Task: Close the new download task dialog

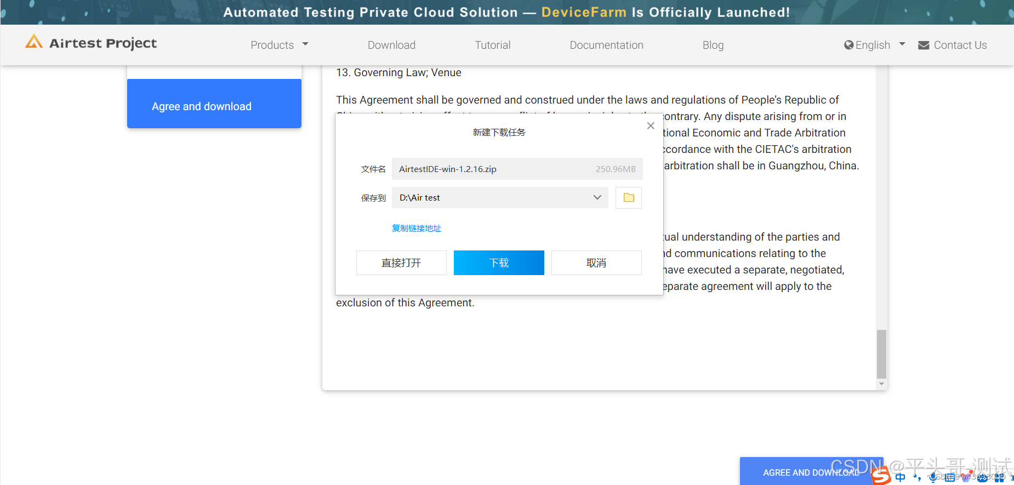Action: tap(651, 125)
